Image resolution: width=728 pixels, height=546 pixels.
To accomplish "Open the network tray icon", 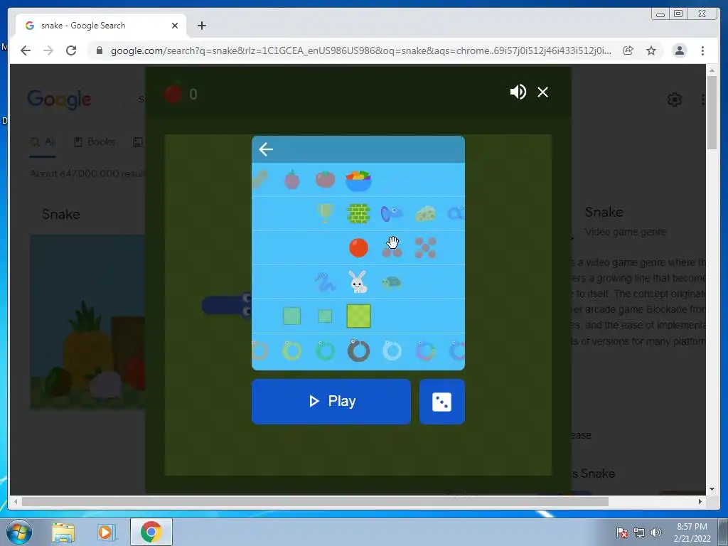I will (639, 532).
